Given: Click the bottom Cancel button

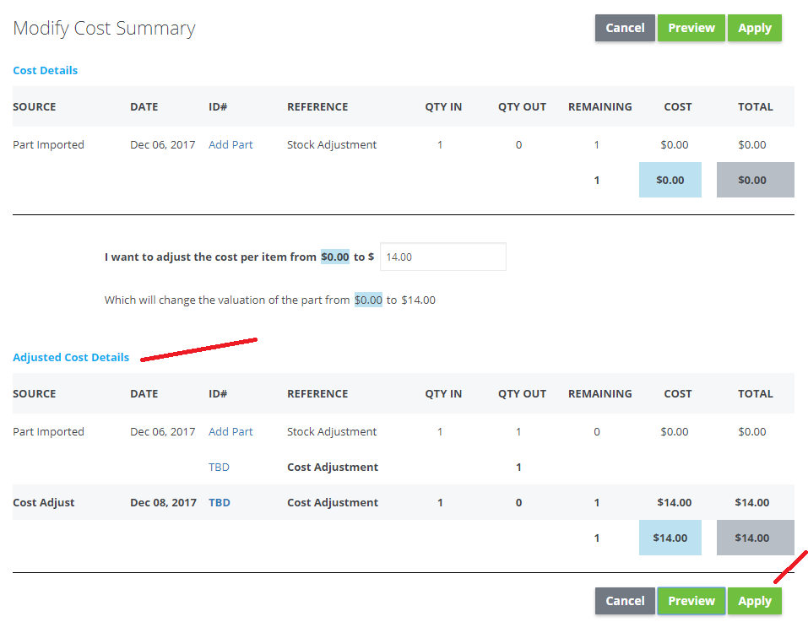Looking at the screenshot, I should 625,601.
